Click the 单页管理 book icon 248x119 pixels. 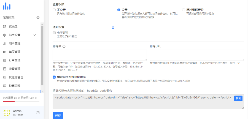5,52
